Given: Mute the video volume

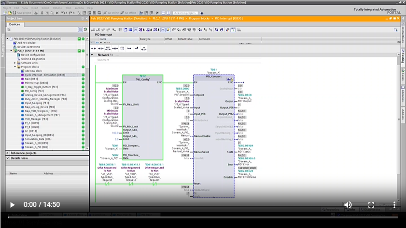Looking at the screenshot, I should point(348,205).
